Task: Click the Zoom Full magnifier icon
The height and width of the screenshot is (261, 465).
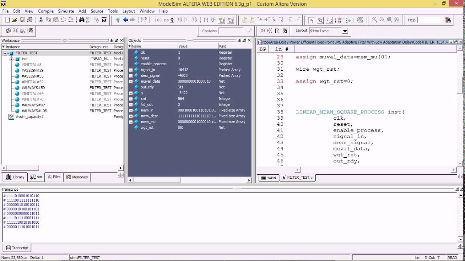Action: [x=389, y=20]
